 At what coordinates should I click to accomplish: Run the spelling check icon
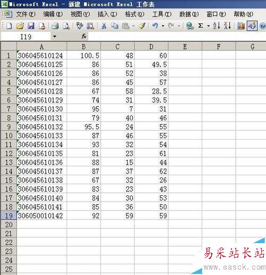[x=79, y=26]
